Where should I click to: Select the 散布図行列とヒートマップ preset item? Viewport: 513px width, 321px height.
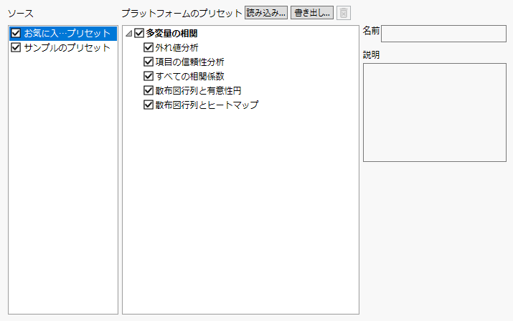(x=207, y=105)
